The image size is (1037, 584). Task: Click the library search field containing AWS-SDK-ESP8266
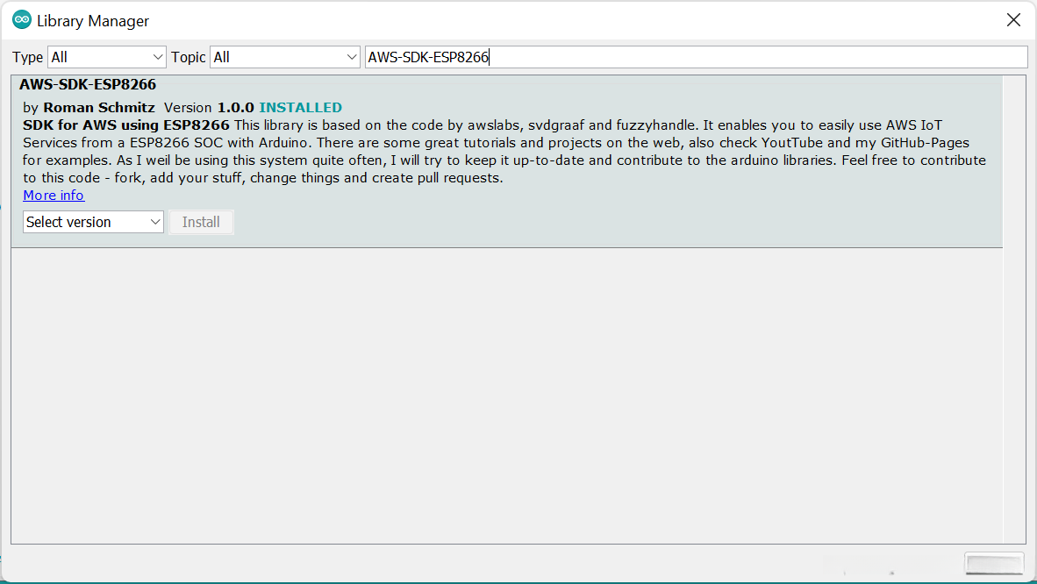pyautogui.click(x=697, y=57)
